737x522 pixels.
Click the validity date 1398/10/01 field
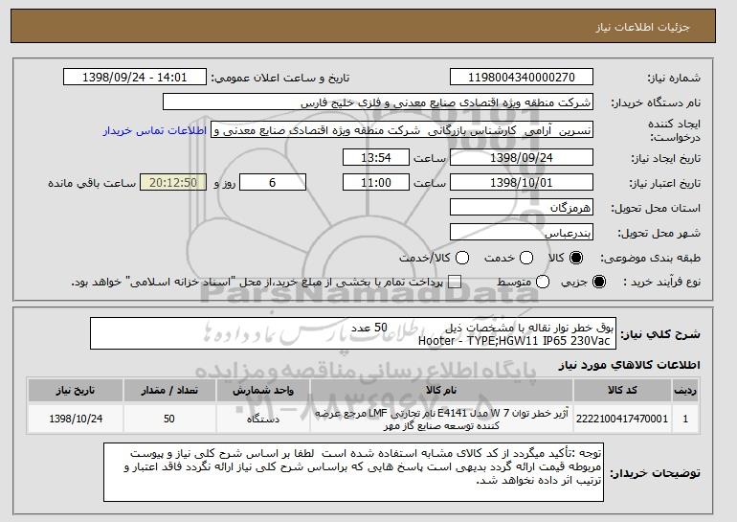pyautogui.click(x=522, y=183)
